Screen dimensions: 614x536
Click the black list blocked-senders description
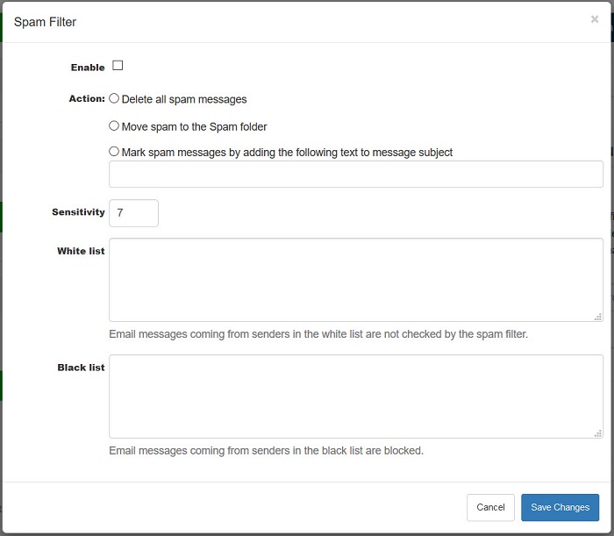(x=267, y=451)
